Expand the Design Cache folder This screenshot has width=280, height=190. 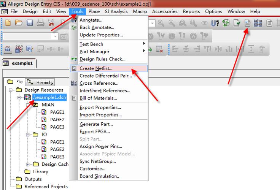28,164
